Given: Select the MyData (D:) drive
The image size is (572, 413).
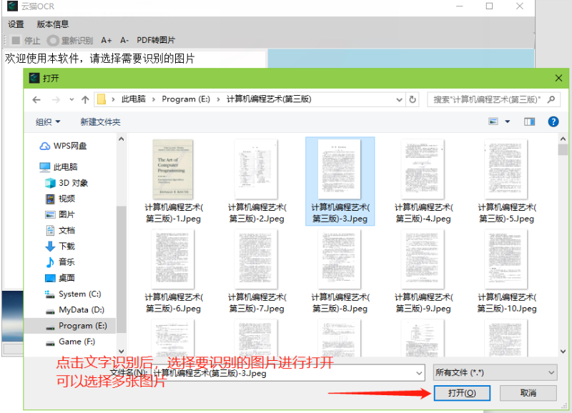Looking at the screenshot, I should (x=74, y=310).
